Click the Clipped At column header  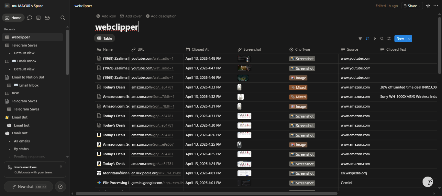tap(209, 49)
